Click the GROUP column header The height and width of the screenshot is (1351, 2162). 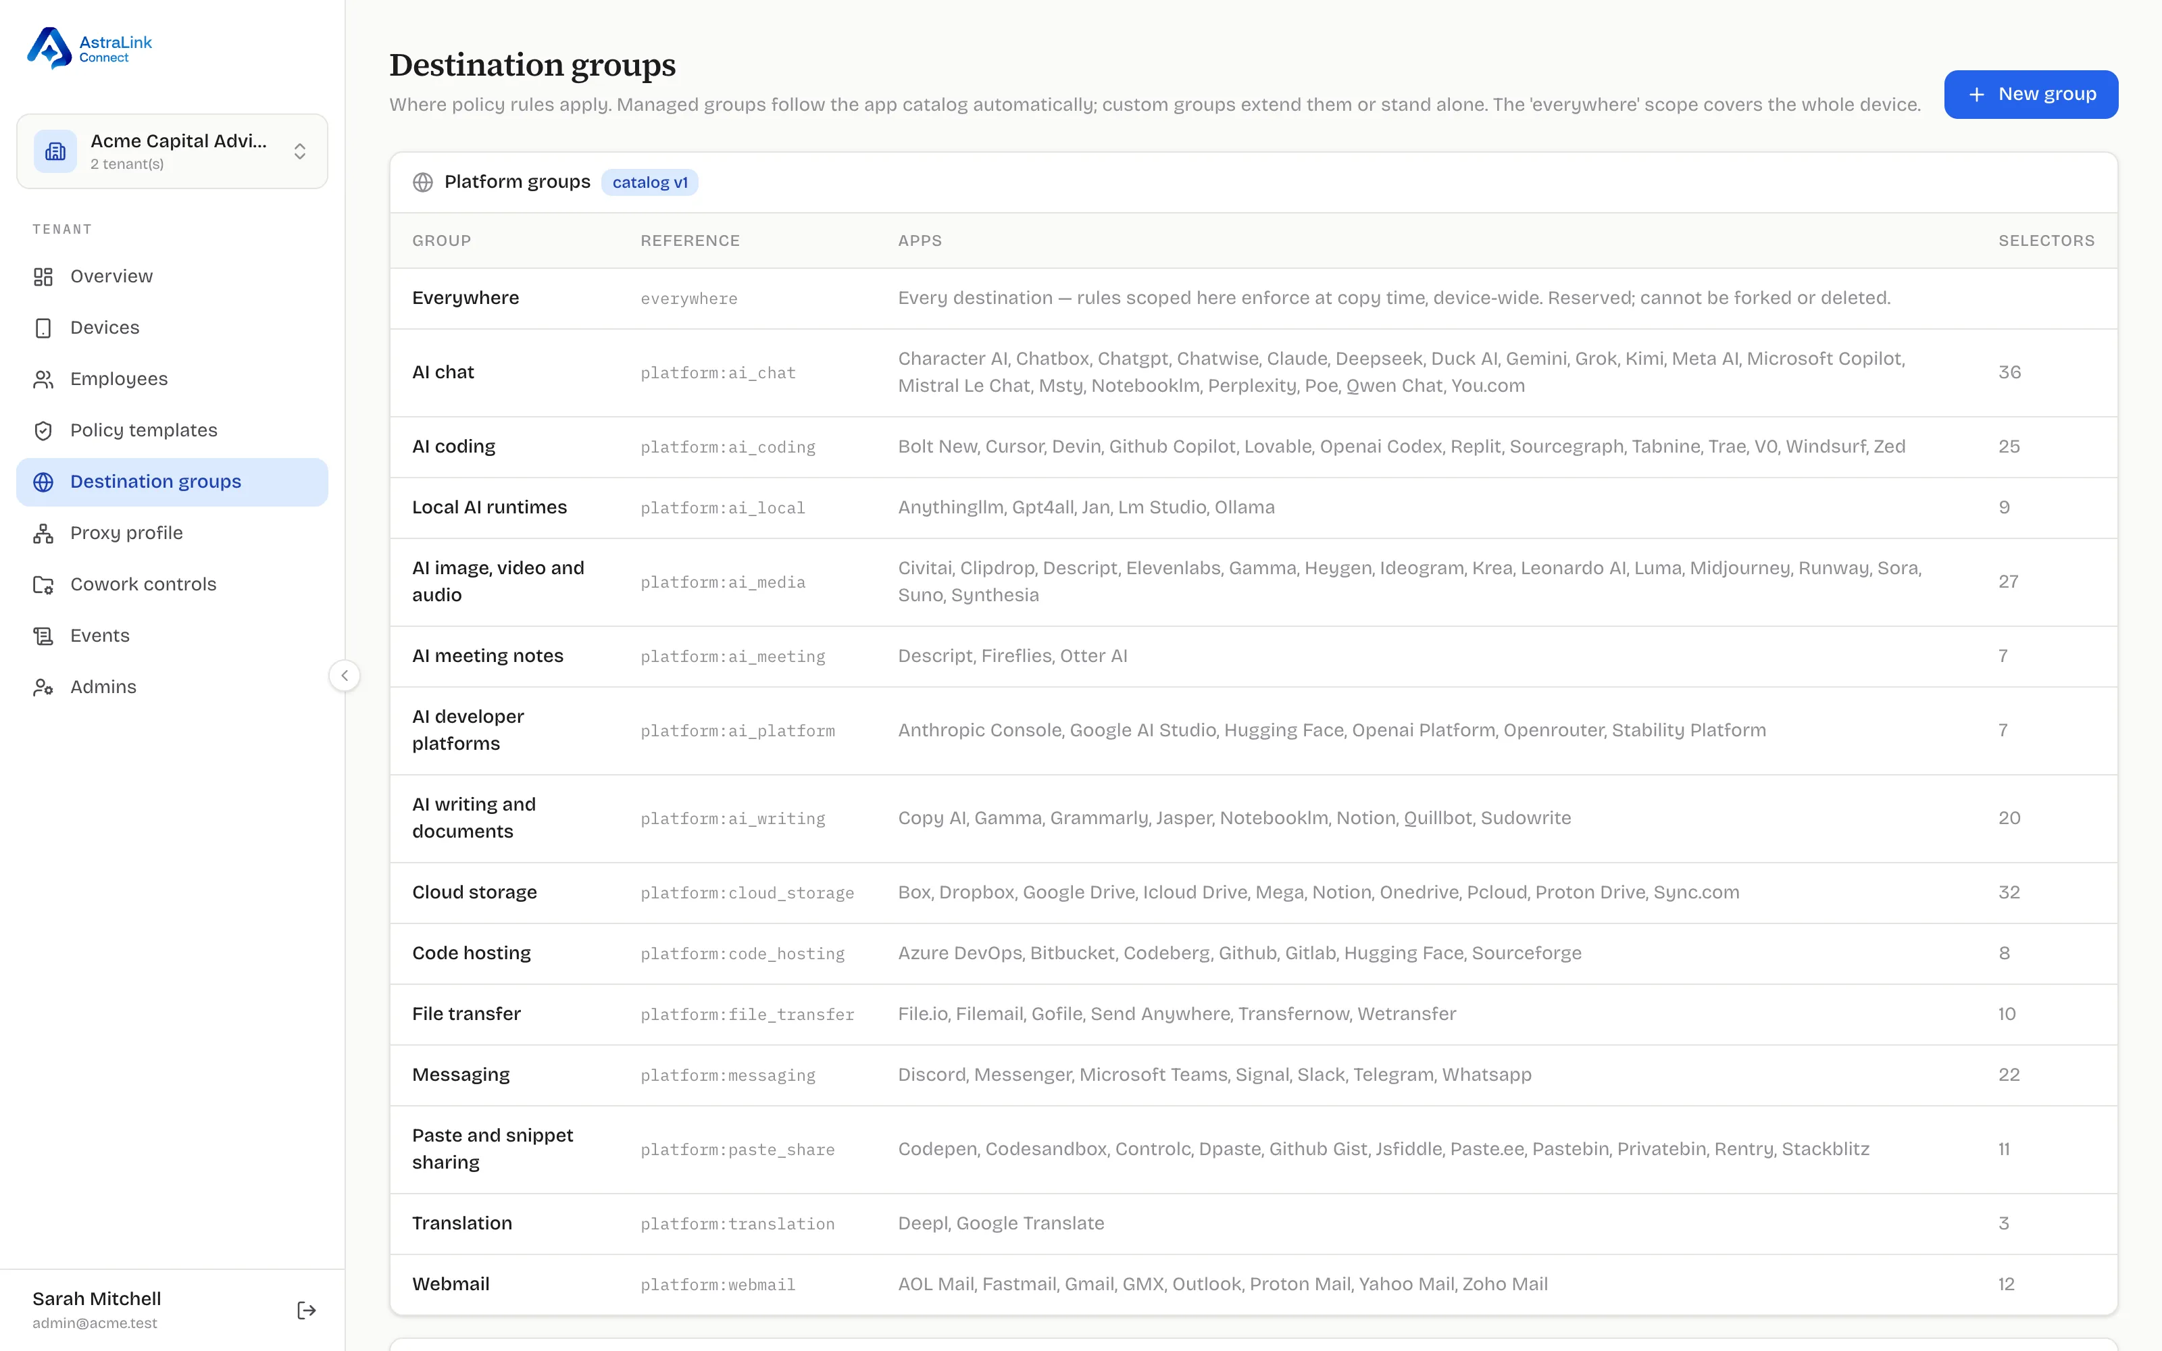[441, 241]
